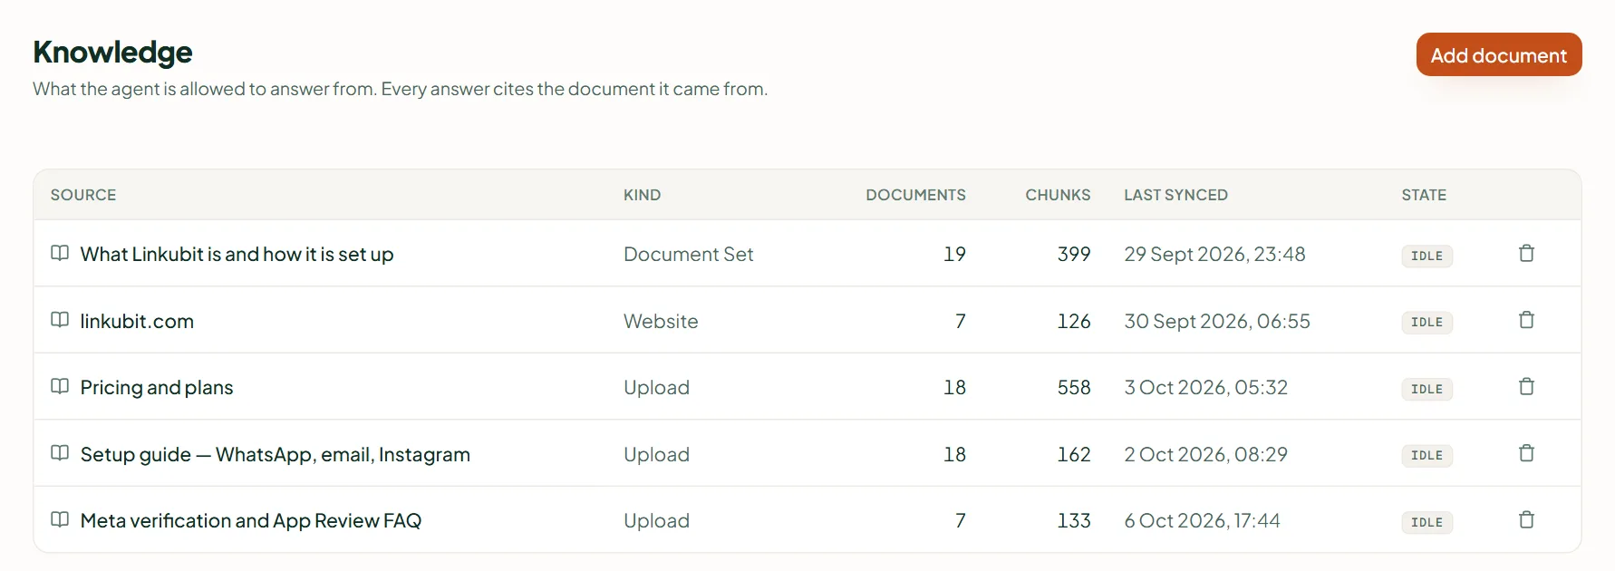This screenshot has width=1615, height=571.
Task: Click chunk count 399
Action: (1074, 254)
